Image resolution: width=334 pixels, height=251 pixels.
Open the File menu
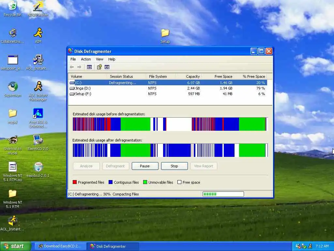pos(73,59)
